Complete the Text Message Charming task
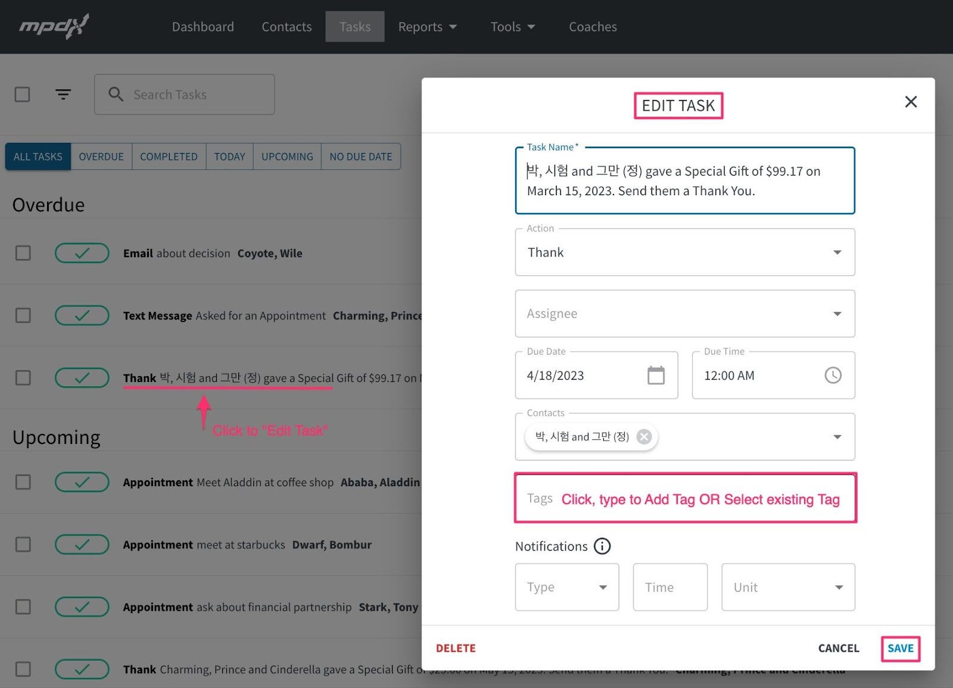953x688 pixels. pyautogui.click(x=82, y=315)
